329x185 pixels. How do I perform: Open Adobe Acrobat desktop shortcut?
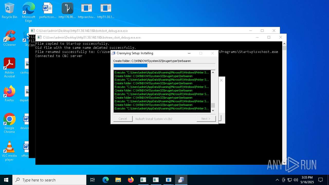click(10, 68)
